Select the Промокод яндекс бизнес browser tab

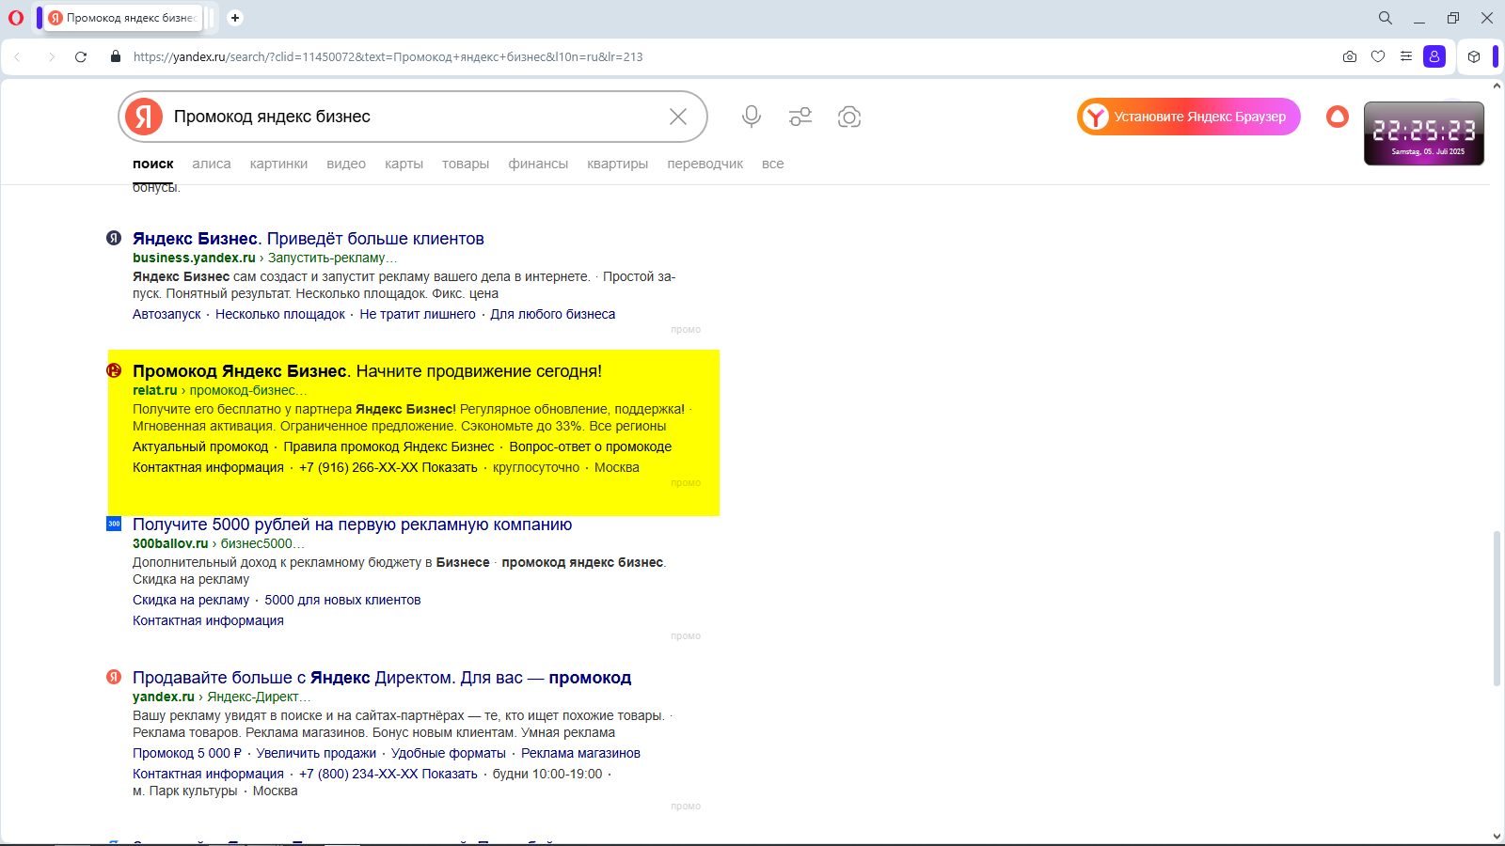click(x=123, y=18)
